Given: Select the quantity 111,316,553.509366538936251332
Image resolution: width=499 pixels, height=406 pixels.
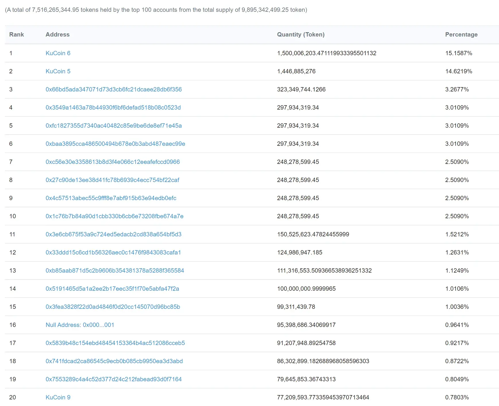Looking at the screenshot, I should coord(324,271).
